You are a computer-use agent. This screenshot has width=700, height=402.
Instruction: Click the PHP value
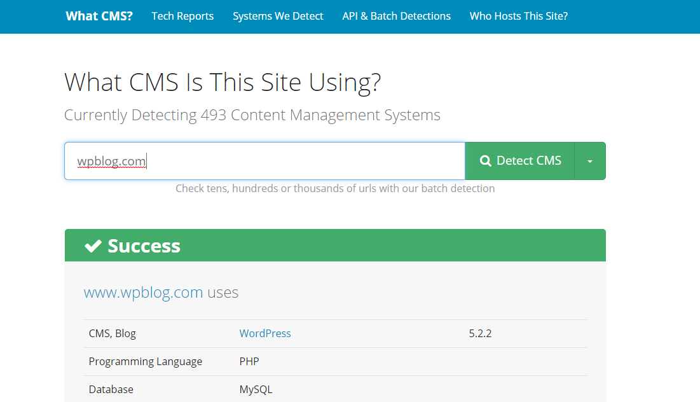[x=249, y=361]
